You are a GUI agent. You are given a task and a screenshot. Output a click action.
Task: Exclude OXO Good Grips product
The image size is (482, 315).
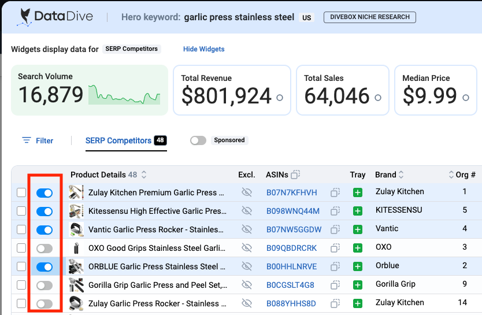(x=247, y=248)
